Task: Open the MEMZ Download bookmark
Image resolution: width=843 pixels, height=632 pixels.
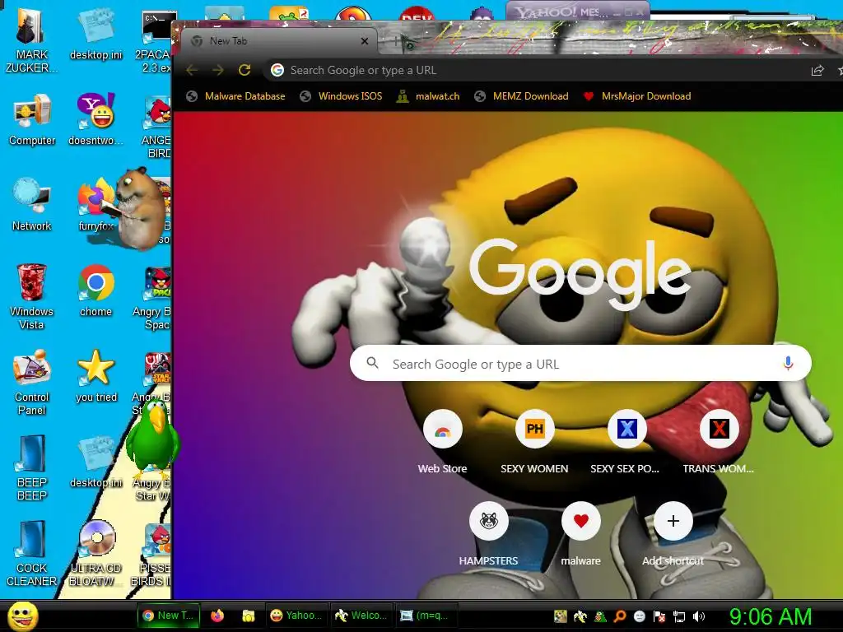Action: (x=521, y=96)
